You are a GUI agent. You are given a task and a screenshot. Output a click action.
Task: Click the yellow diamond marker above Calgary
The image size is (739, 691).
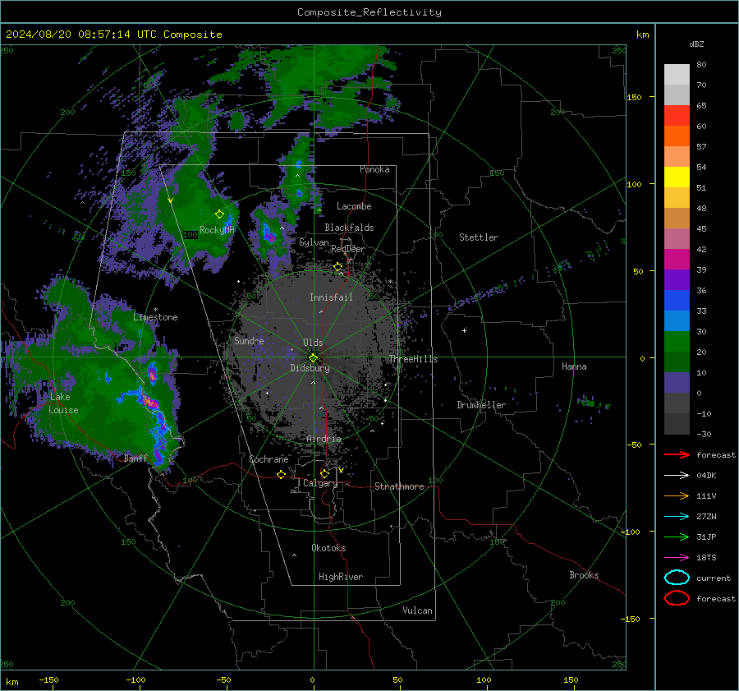(x=324, y=473)
